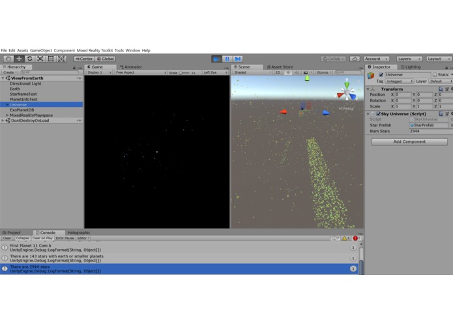
Task: Click the Num Stars field
Action: point(430,132)
